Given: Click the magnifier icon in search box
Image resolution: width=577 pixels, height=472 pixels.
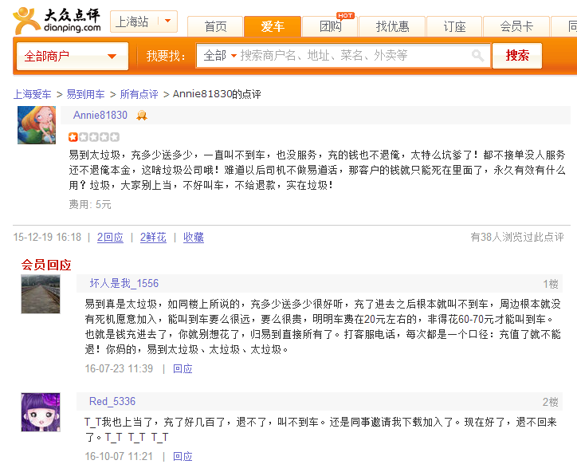Looking at the screenshot, I should tap(477, 56).
